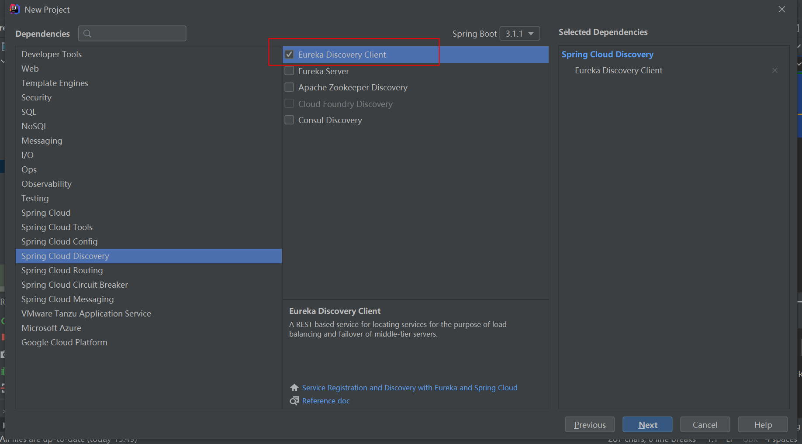Open the Spring Cloud Circuit Breaker category
Screen dimensions: 802x444
(75, 285)
